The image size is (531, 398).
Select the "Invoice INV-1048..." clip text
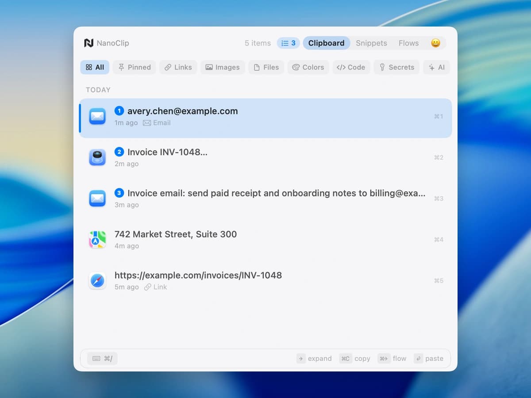(167, 152)
